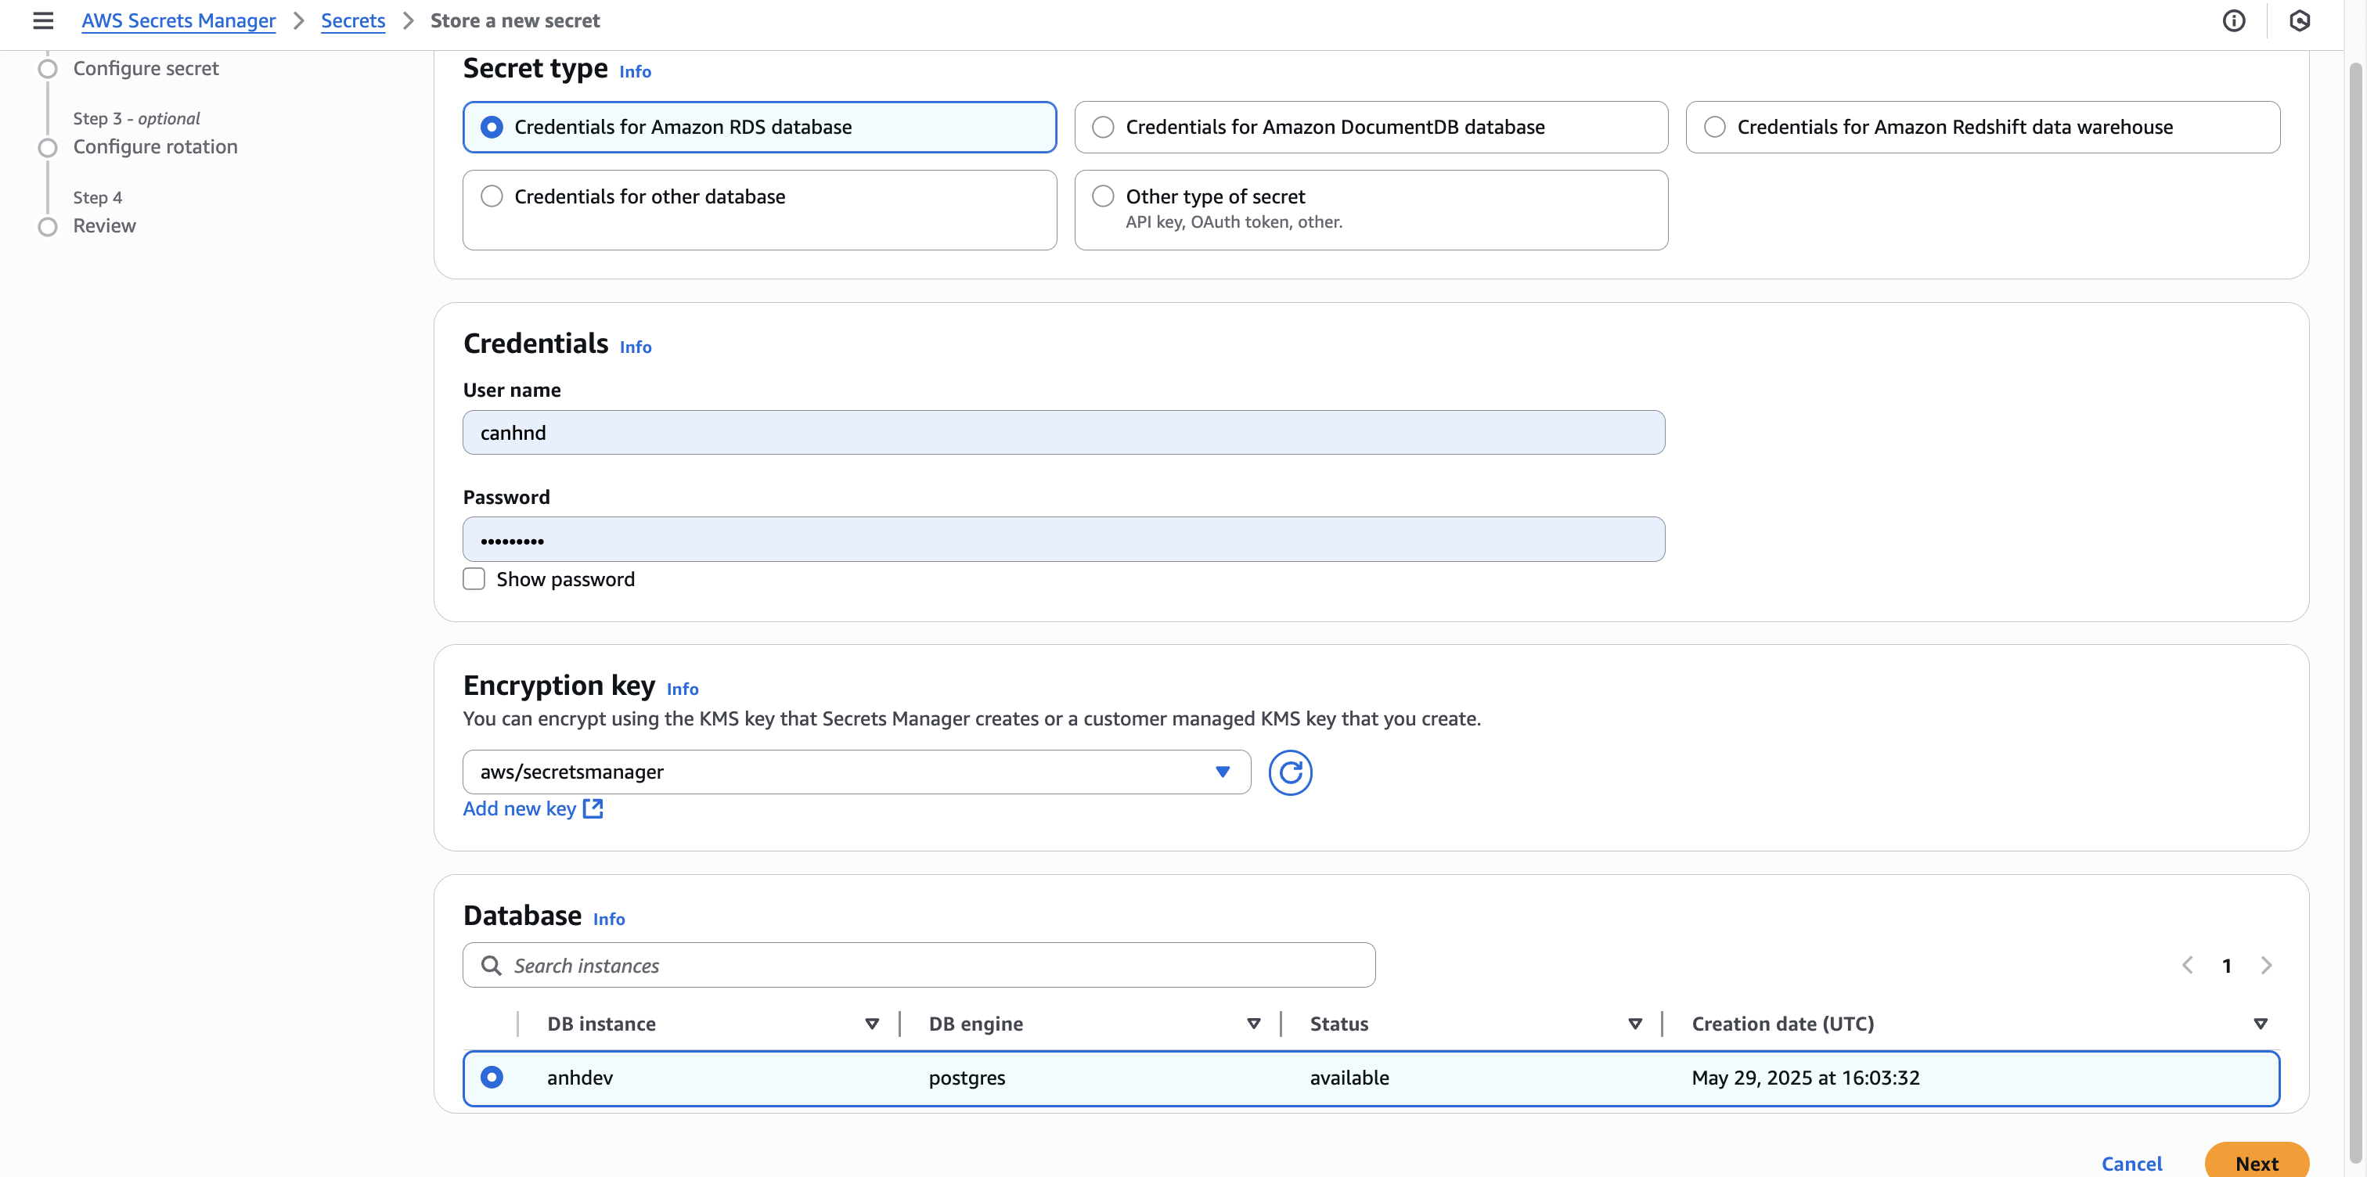The width and height of the screenshot is (2367, 1177).
Task: Click the search magnifier in Search instances
Action: point(492,965)
